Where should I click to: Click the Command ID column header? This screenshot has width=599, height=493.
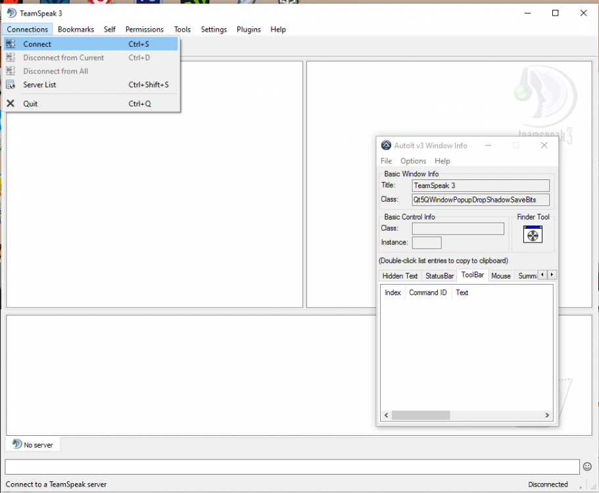pos(428,293)
